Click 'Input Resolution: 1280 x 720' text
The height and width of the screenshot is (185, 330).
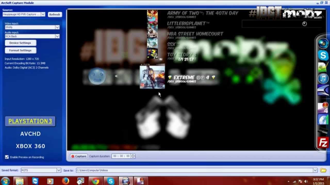pyautogui.click(x=22, y=59)
